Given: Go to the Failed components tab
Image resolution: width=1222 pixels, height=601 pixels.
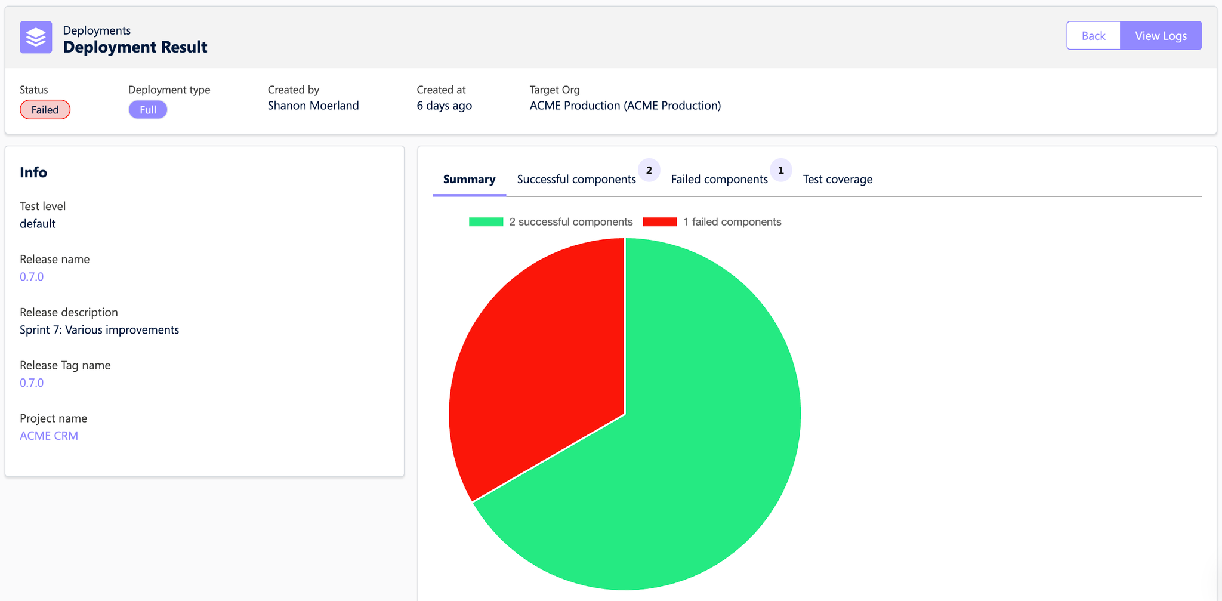Looking at the screenshot, I should (719, 179).
